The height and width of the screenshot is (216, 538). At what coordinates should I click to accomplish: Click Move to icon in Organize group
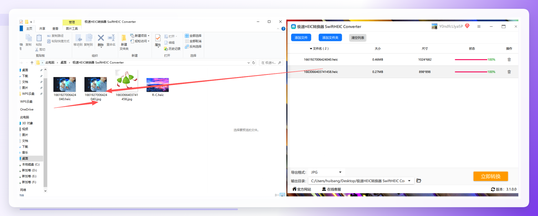click(78, 38)
